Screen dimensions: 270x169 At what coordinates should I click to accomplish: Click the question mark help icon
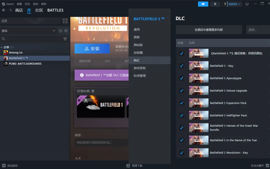pos(225,4)
